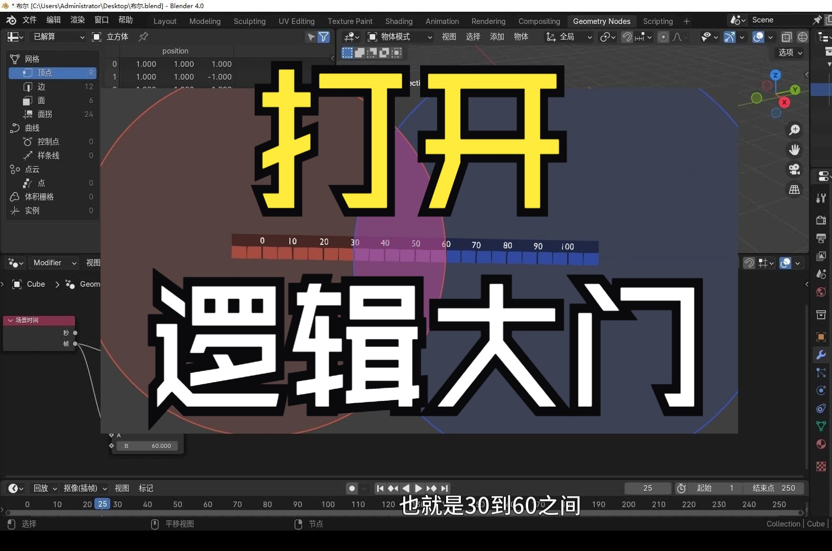
Task: Open the Material properties tab
Action: pyautogui.click(x=821, y=444)
